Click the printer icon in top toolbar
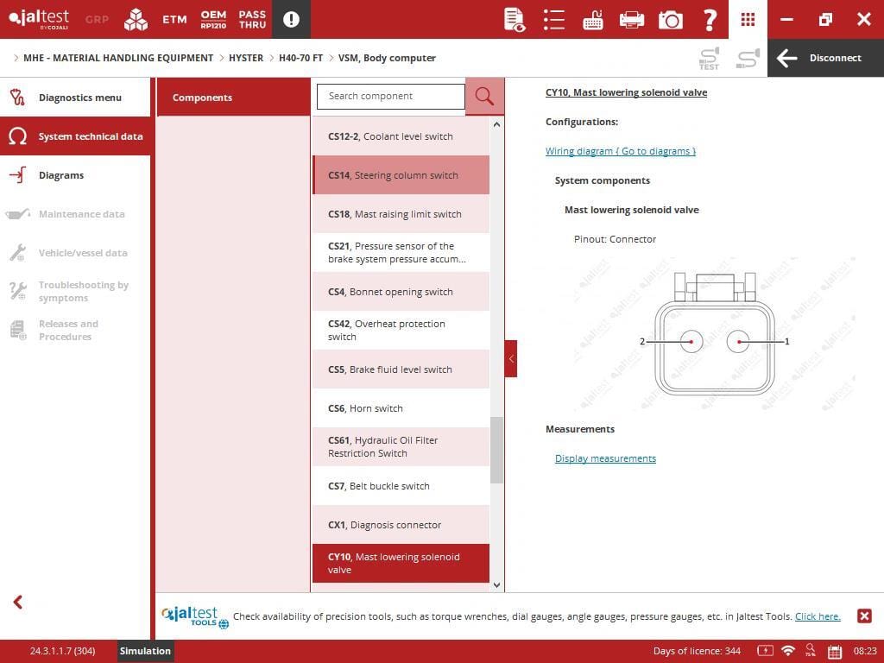Viewport: 884px width, 663px height. click(x=632, y=19)
